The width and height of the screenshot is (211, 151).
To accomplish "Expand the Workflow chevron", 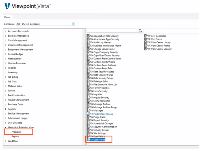I will tap(6, 141).
